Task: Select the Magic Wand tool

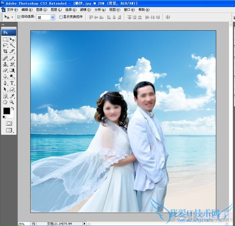Action: pos(12,45)
